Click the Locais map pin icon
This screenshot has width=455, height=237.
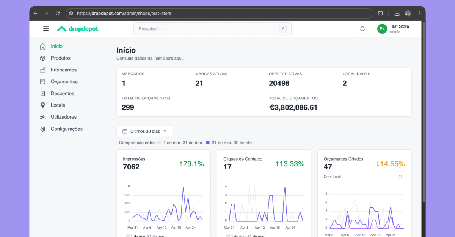(43, 105)
